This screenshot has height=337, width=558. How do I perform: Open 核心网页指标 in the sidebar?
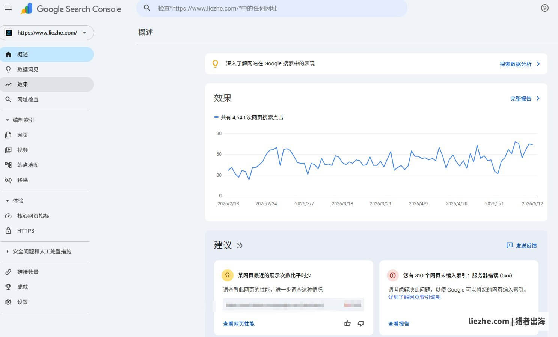click(47, 216)
